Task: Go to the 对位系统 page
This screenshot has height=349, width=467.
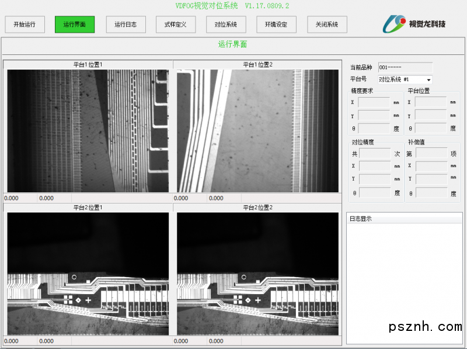Action: click(x=226, y=25)
